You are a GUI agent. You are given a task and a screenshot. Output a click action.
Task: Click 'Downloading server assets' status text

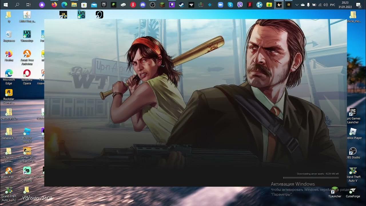click(318, 174)
